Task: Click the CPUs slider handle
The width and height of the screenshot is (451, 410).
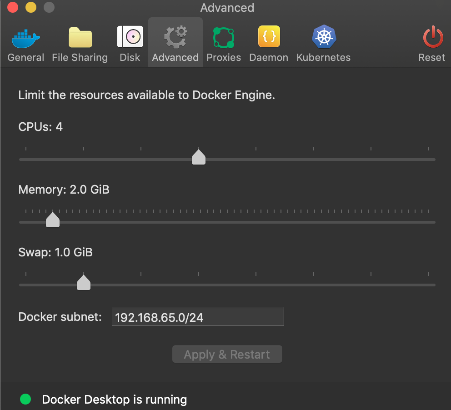Action: pos(198,157)
